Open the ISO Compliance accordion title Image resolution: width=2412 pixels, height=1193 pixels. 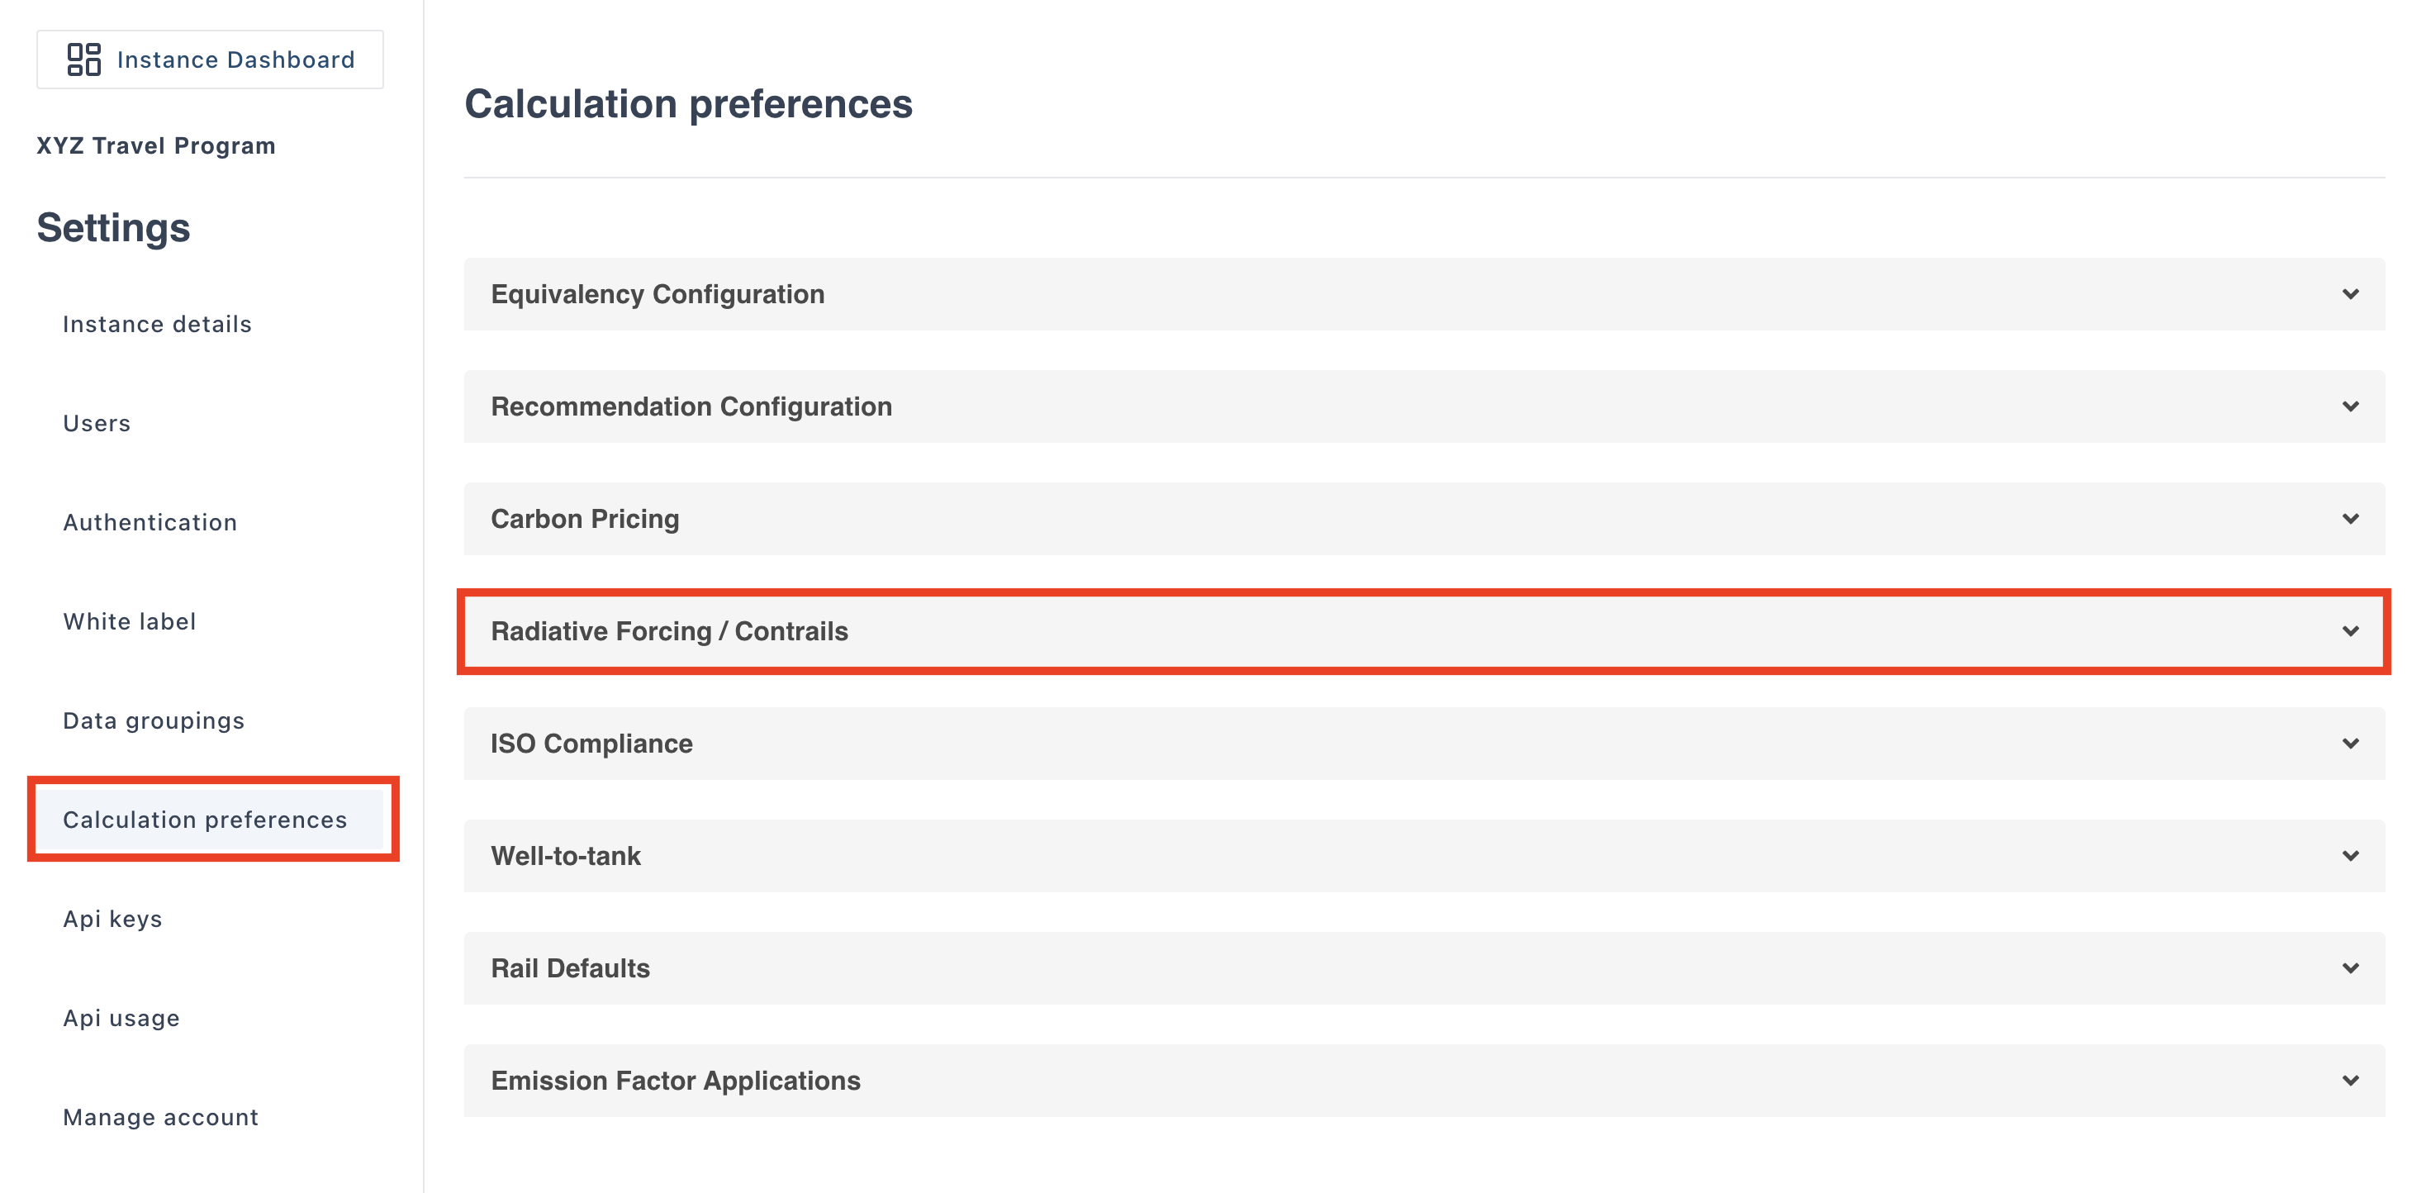pos(591,744)
